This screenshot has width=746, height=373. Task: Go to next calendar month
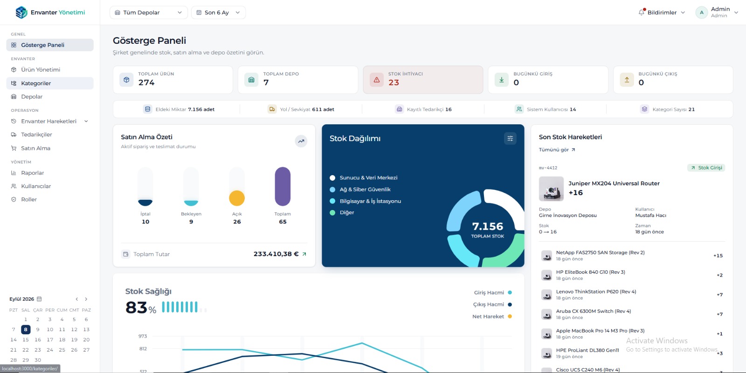[x=86, y=299]
